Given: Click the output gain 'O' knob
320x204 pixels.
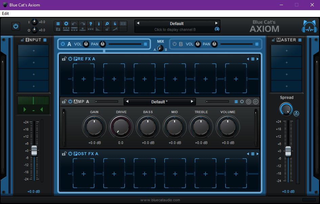Looking at the screenshot, I should pos(35,30).
